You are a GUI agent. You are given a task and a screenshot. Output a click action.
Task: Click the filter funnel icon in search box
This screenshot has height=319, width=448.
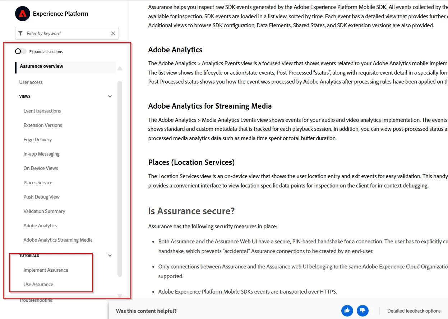(x=20, y=33)
